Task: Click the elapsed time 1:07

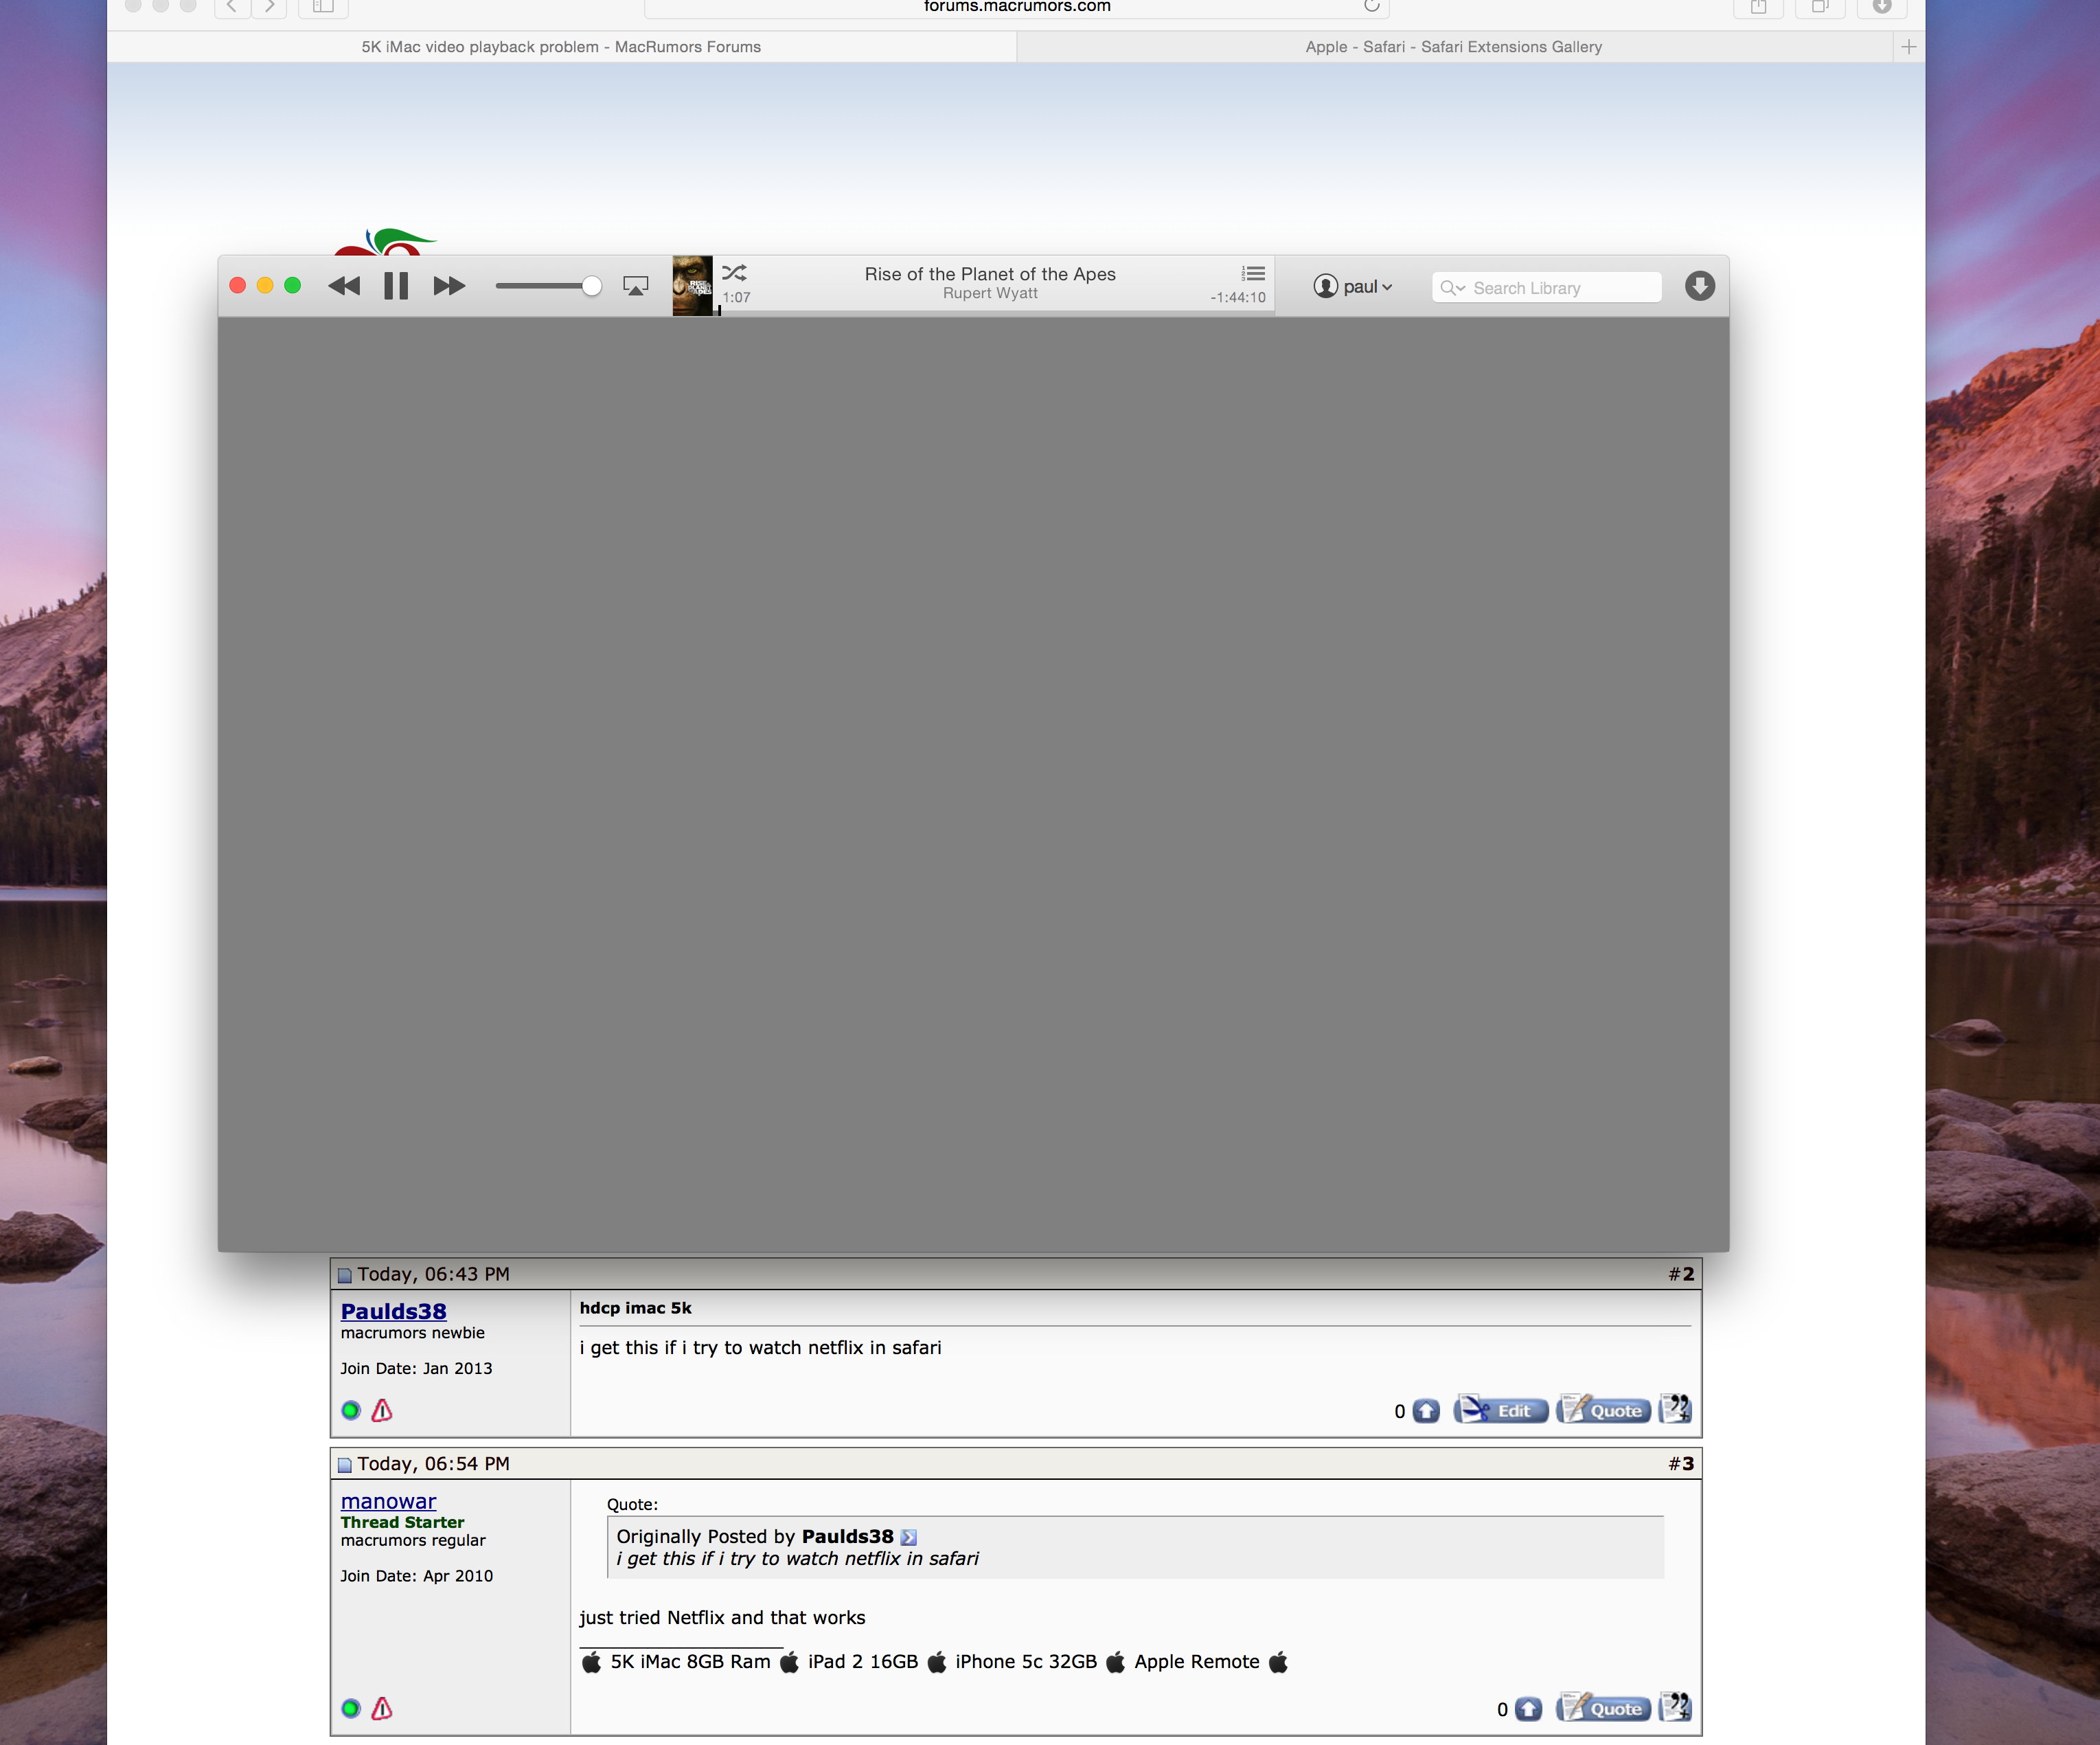Action: point(736,297)
